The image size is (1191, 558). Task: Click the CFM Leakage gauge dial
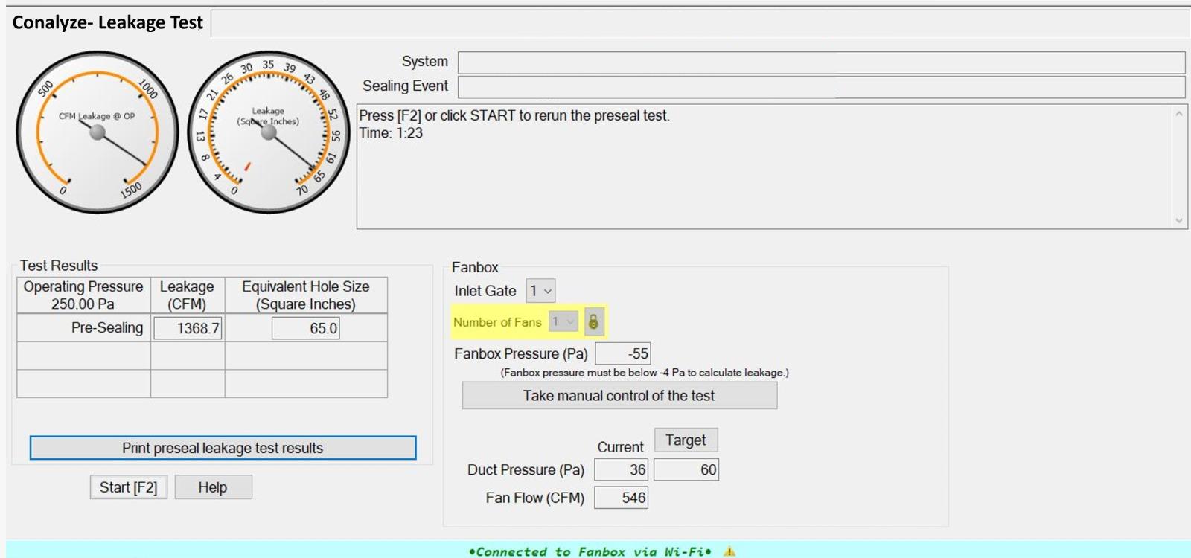tap(98, 132)
